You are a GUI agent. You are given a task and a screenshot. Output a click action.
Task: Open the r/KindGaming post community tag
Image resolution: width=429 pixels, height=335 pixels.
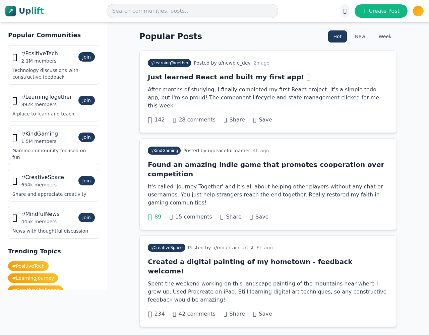click(164, 151)
